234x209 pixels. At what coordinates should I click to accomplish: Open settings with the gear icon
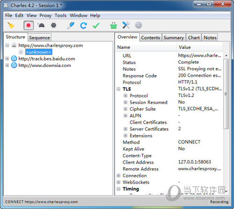(139, 25)
